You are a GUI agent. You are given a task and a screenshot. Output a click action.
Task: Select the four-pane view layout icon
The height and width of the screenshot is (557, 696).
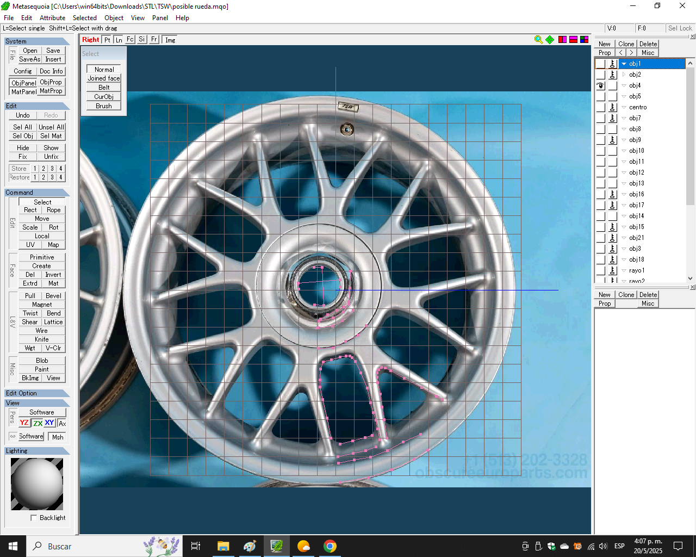584,40
